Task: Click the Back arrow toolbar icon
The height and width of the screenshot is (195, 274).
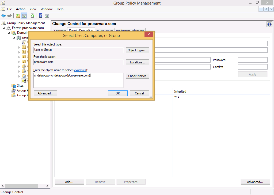Action: point(3,16)
